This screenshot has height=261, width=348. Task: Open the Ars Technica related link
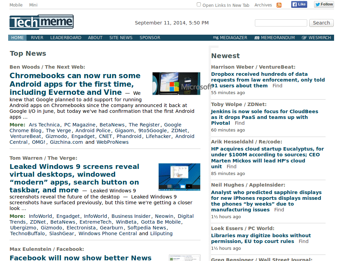tap(44, 125)
